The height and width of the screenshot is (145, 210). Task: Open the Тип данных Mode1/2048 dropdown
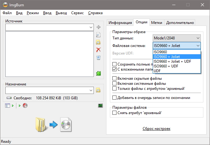click(177, 38)
